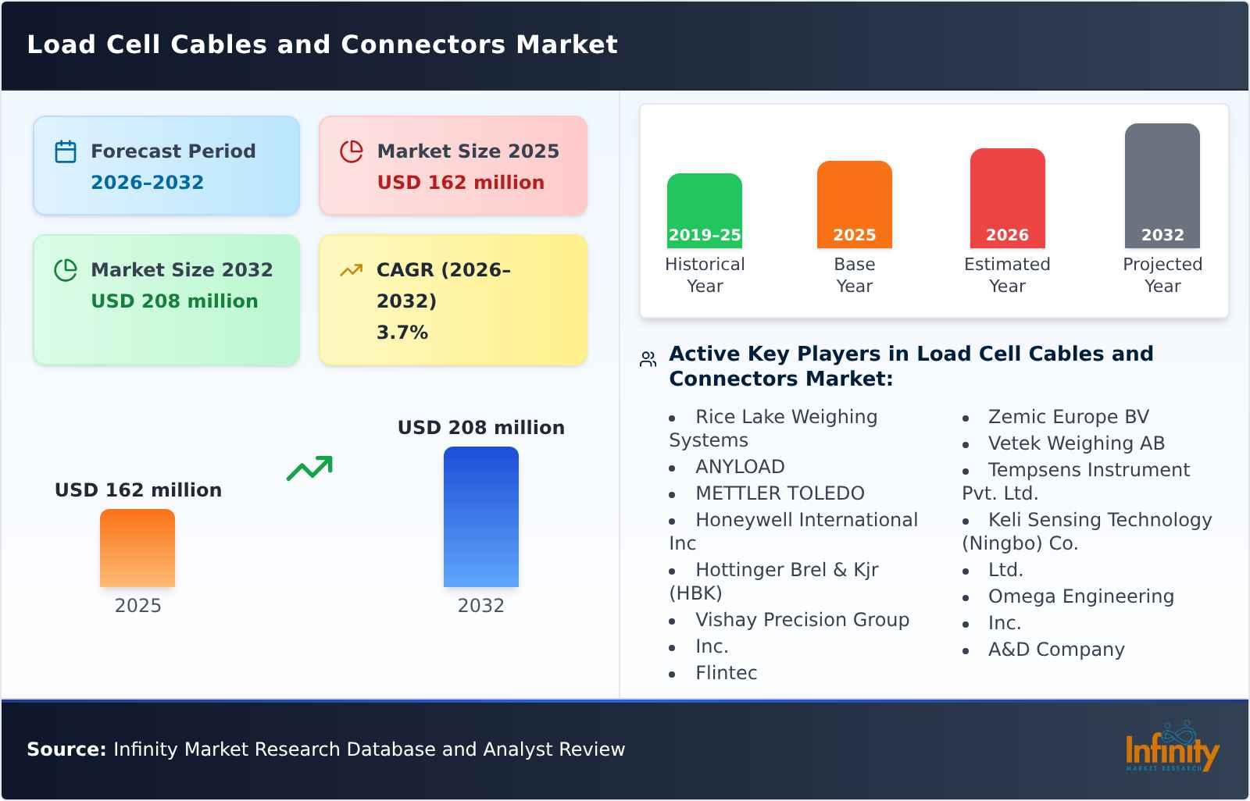The height and width of the screenshot is (801, 1250).
Task: Click the Source text in the footer
Action: (326, 749)
